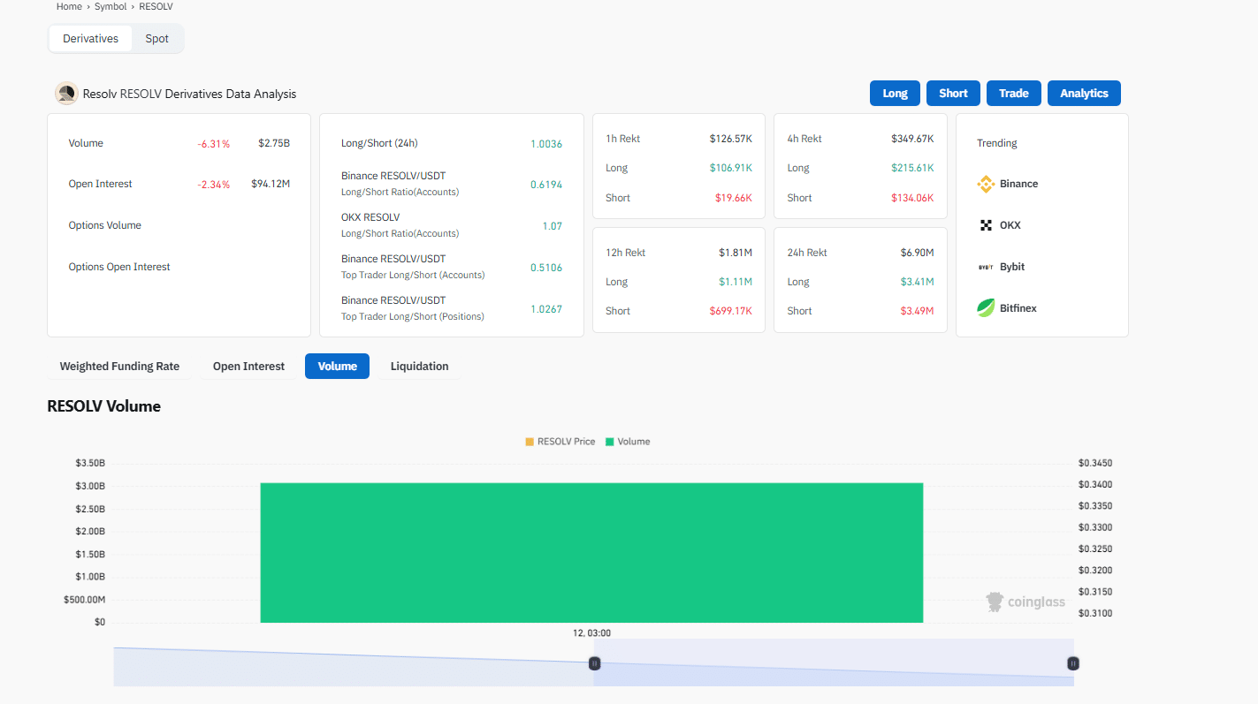Click the Resolv token avatar icon
Screen dimensions: 1258x704
click(x=66, y=94)
